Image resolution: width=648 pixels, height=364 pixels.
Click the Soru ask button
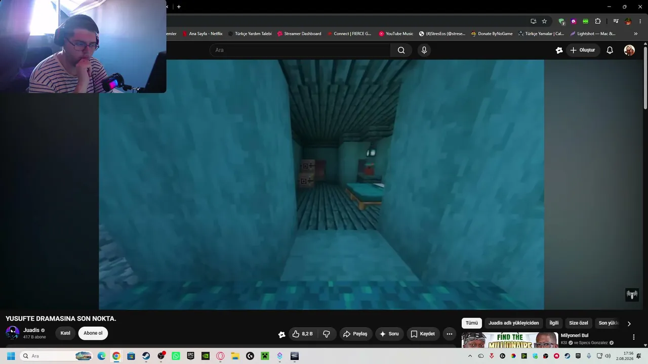(x=389, y=334)
